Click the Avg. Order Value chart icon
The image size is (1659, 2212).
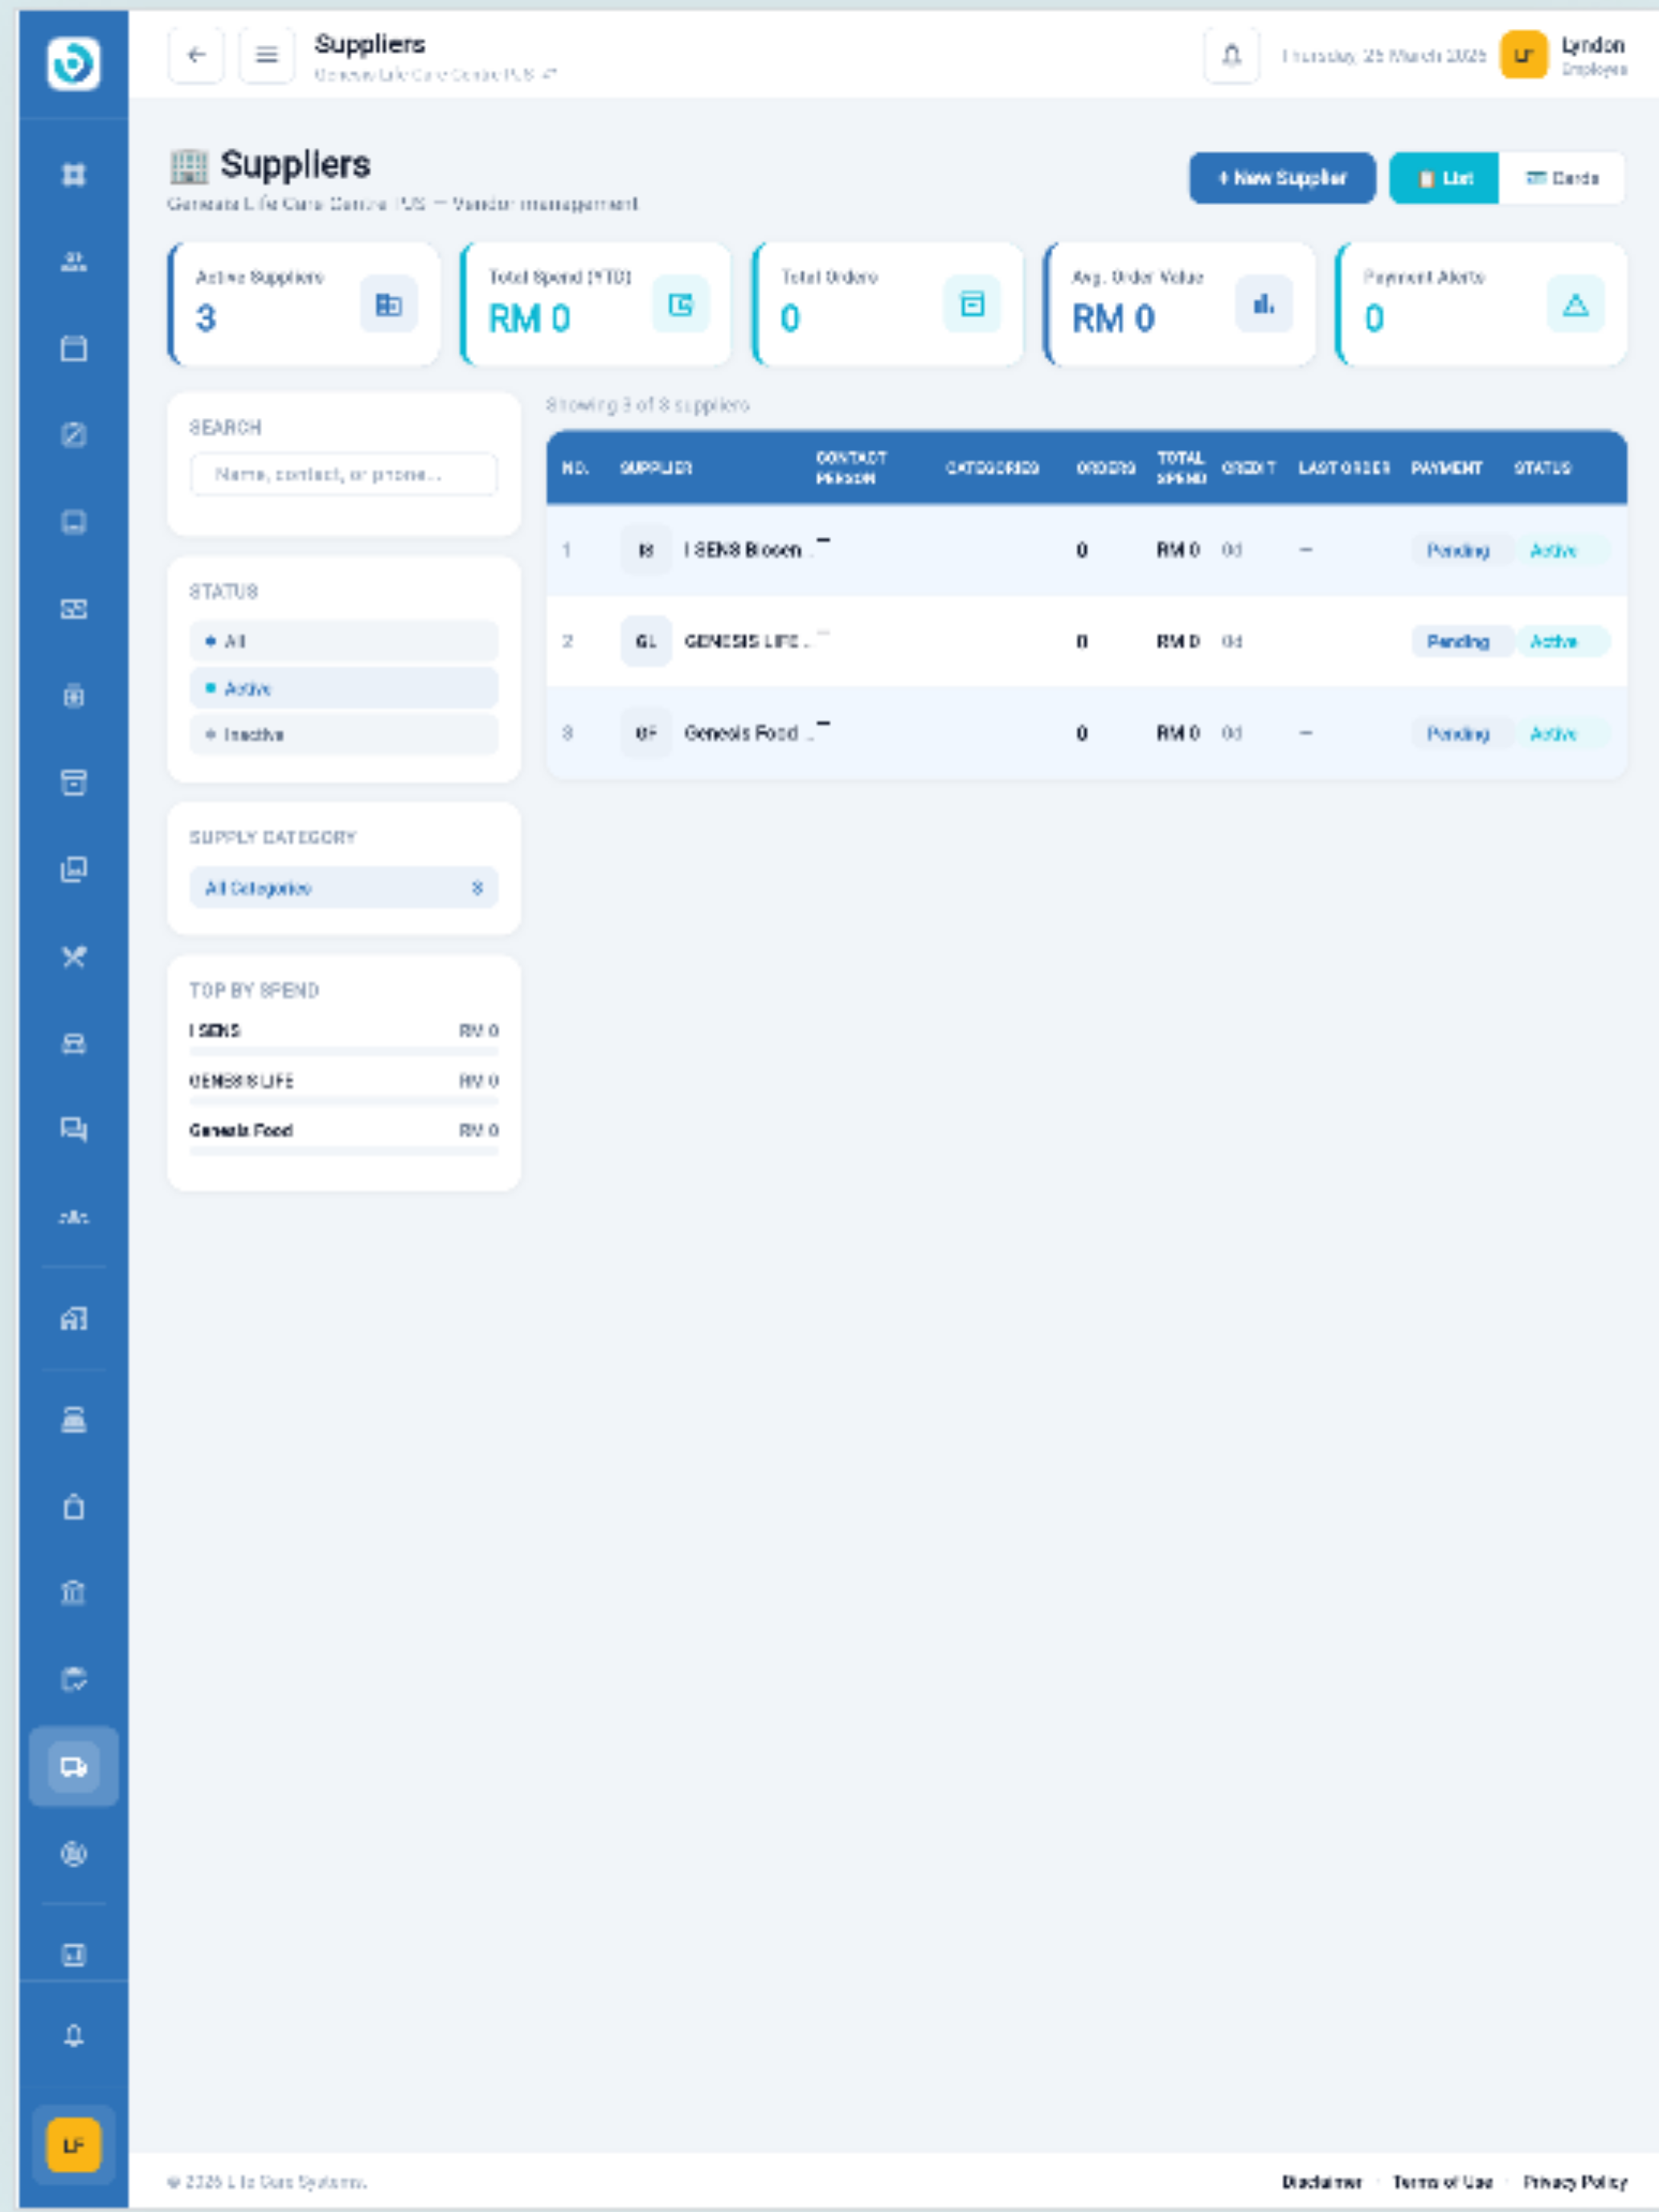pyautogui.click(x=1263, y=304)
